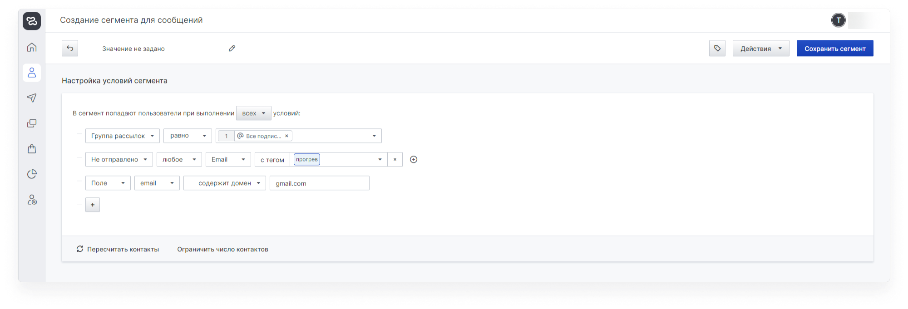Open the shopping bag icon in sidebar

pos(32,149)
